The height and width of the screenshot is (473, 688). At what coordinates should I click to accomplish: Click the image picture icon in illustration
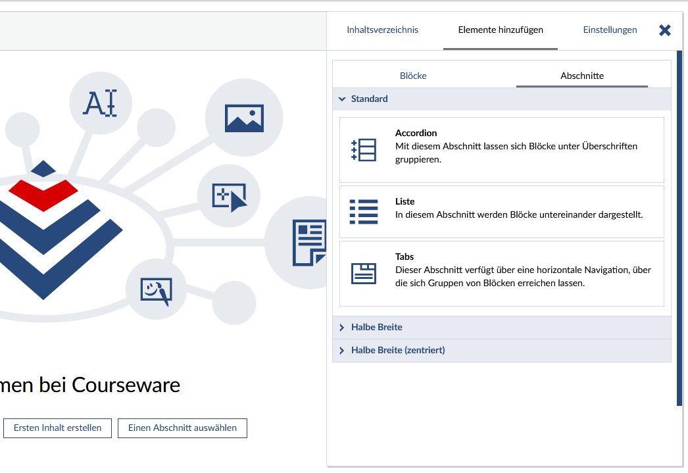click(244, 118)
